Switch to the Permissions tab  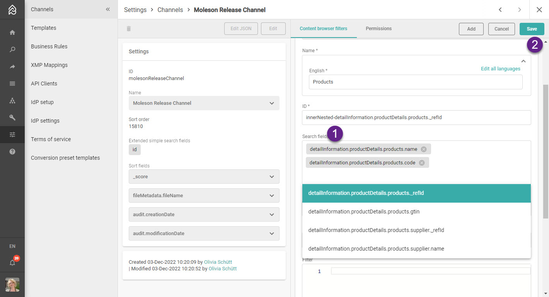(x=379, y=29)
